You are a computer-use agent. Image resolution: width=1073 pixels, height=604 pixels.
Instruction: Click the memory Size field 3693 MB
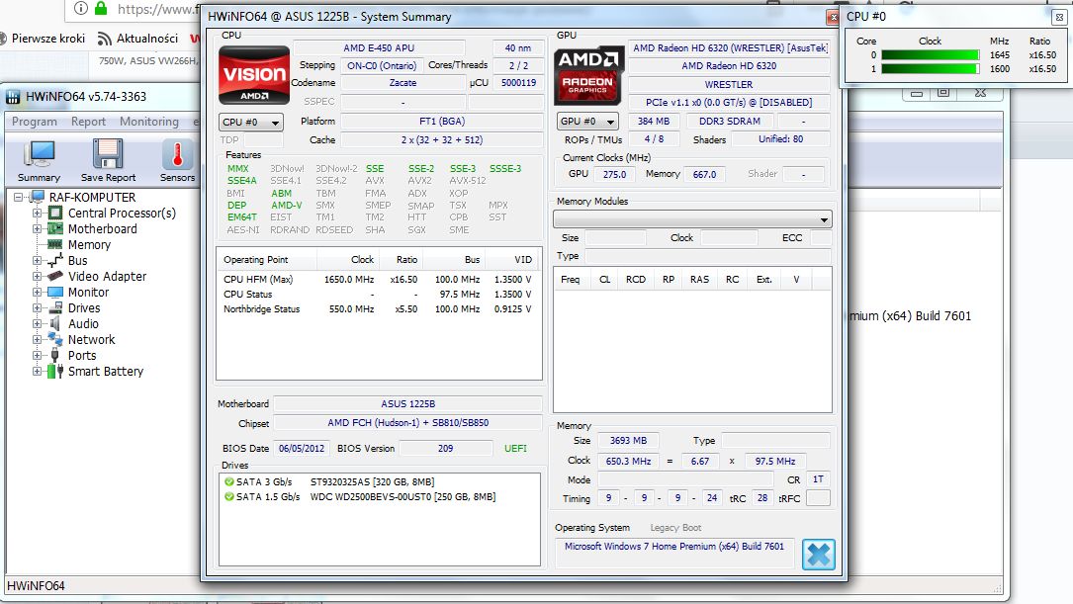point(628,441)
